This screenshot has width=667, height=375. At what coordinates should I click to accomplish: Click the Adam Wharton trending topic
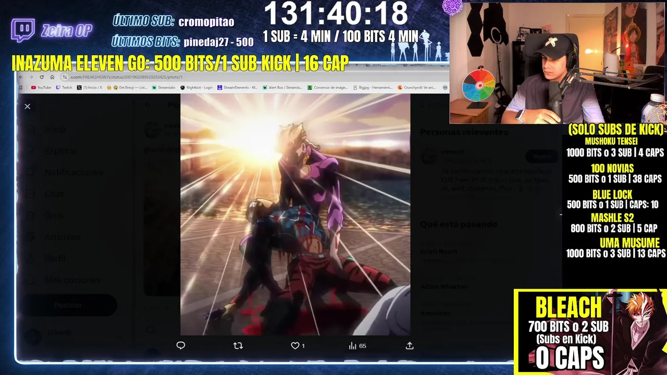(x=444, y=286)
